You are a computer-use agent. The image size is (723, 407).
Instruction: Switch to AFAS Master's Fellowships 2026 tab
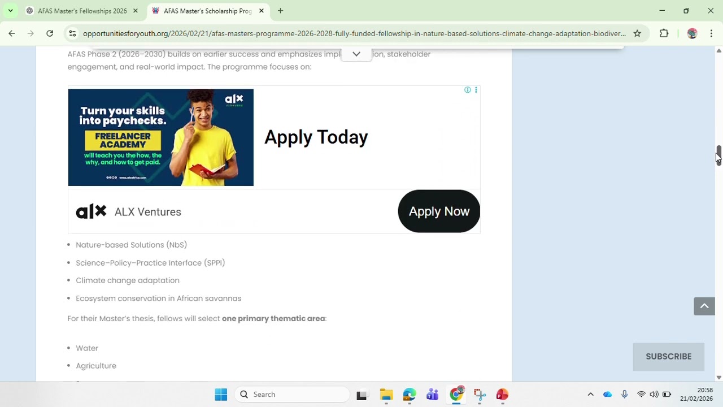pyautogui.click(x=82, y=11)
